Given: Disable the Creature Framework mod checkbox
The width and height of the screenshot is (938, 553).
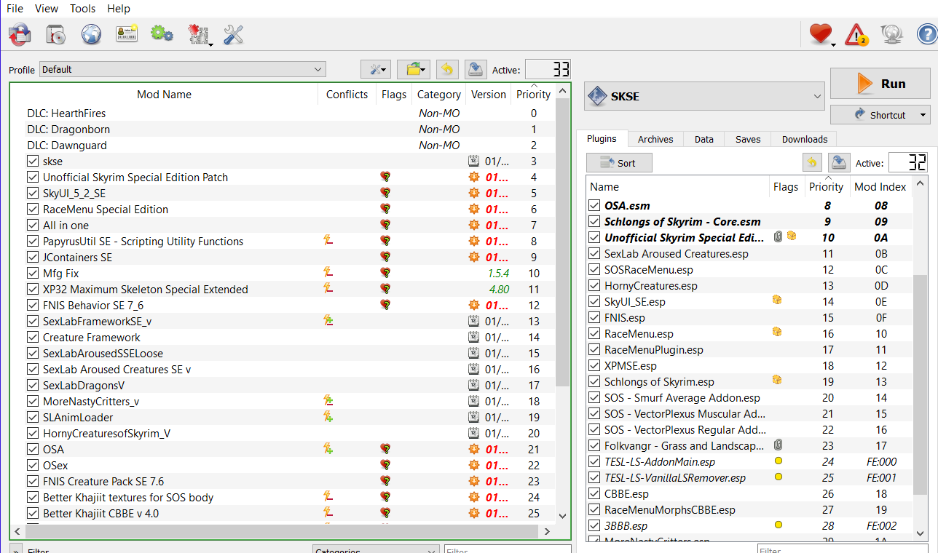Looking at the screenshot, I should pos(32,338).
